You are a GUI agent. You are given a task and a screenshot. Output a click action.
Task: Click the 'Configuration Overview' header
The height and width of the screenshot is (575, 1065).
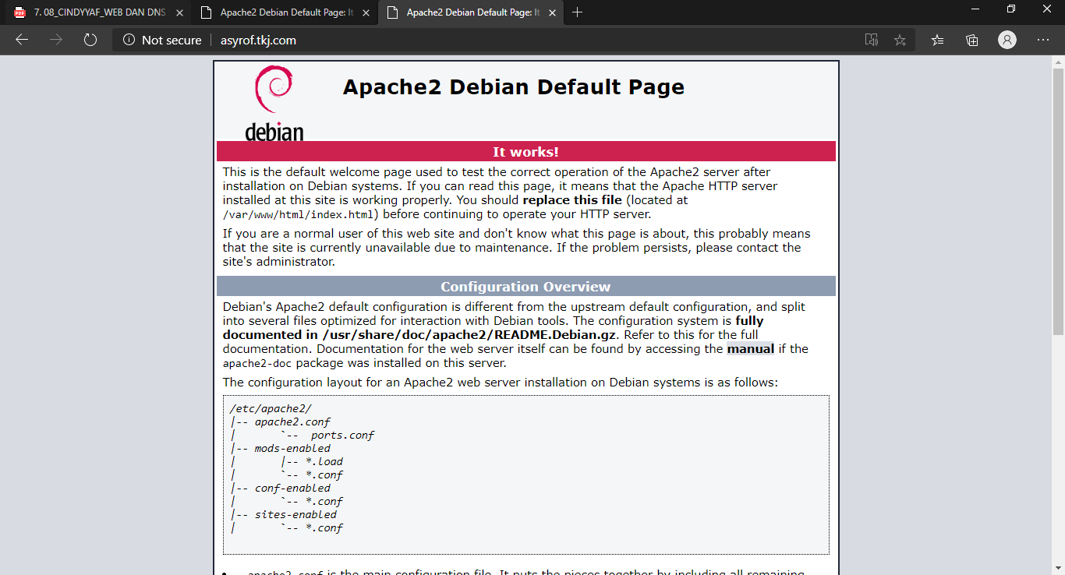click(525, 286)
